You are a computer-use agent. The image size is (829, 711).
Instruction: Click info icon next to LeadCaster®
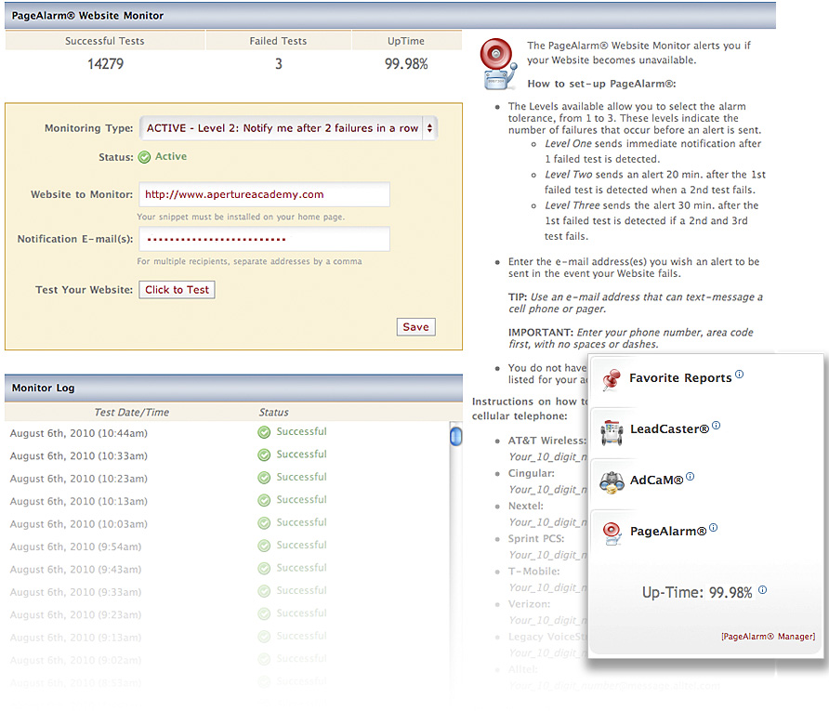[716, 425]
